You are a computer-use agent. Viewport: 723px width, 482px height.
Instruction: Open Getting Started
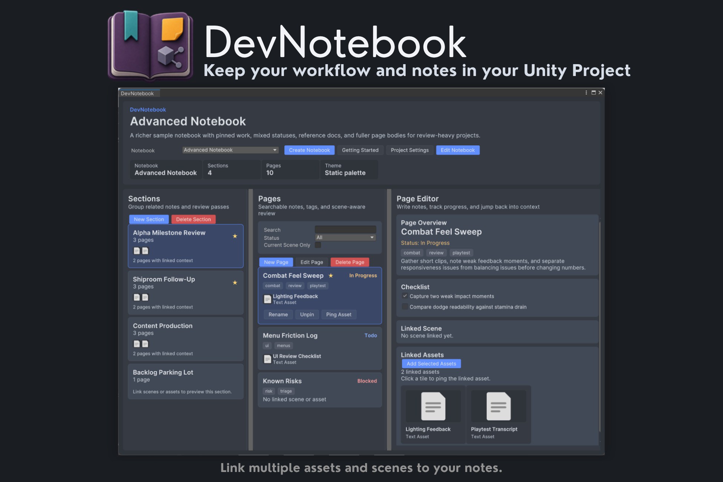click(x=360, y=150)
